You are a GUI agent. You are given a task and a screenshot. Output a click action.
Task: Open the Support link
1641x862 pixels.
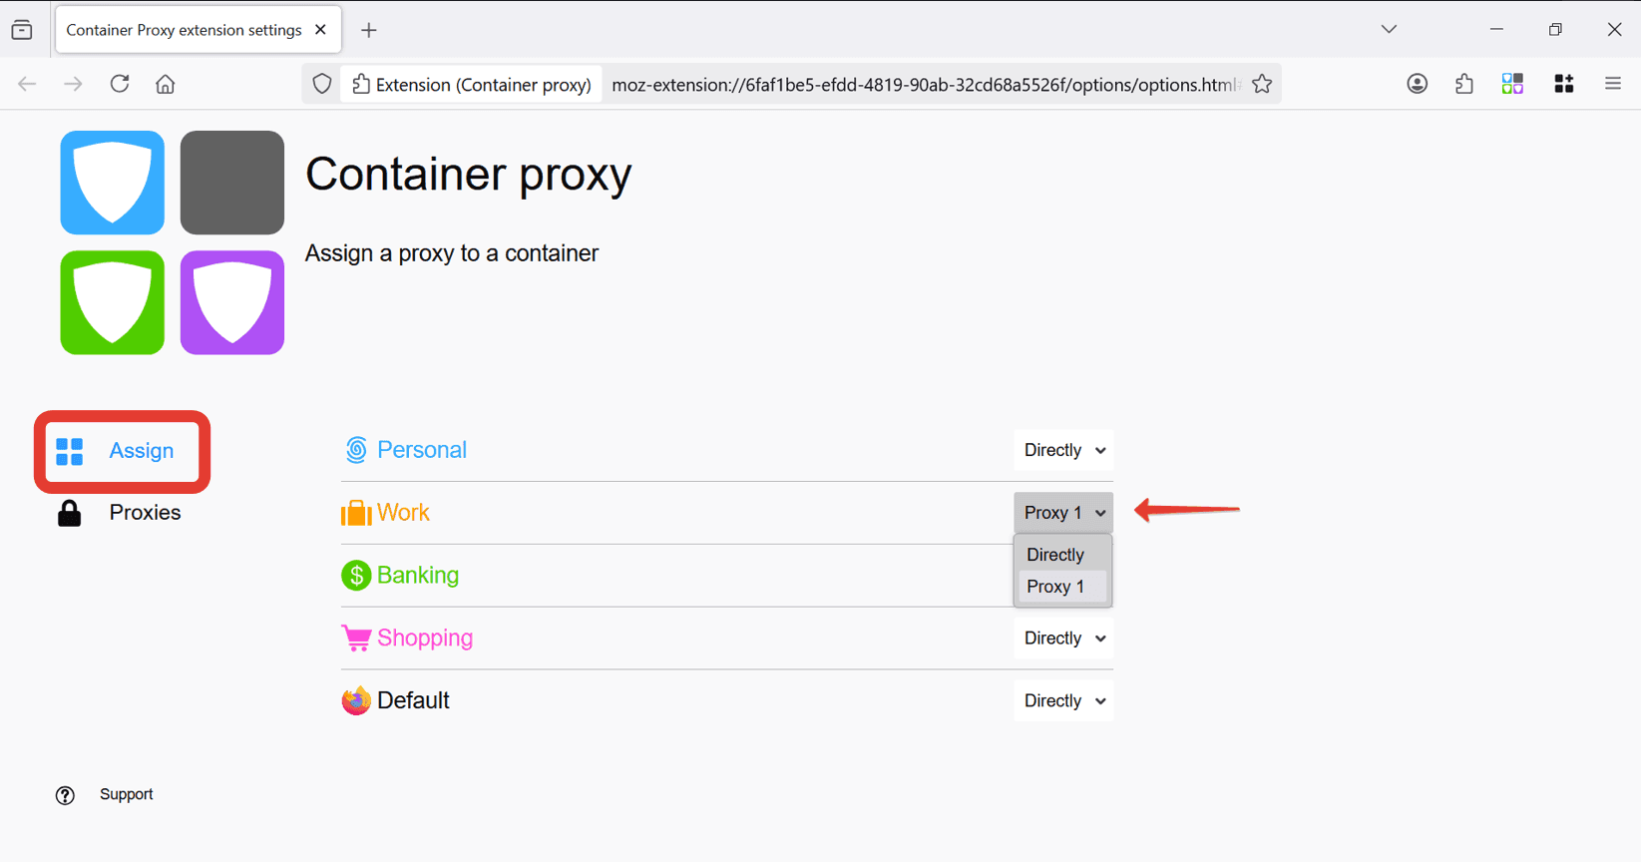pyautogui.click(x=126, y=794)
